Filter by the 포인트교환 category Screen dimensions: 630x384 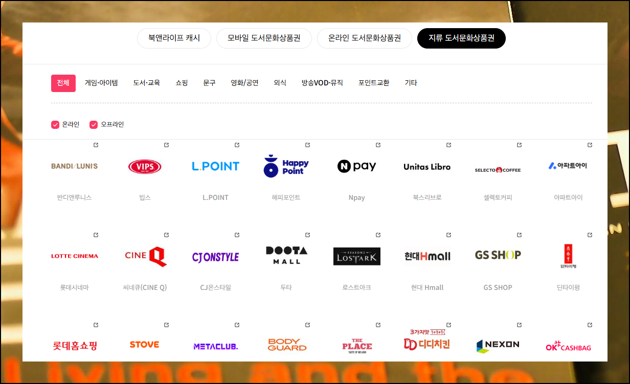pyautogui.click(x=374, y=83)
